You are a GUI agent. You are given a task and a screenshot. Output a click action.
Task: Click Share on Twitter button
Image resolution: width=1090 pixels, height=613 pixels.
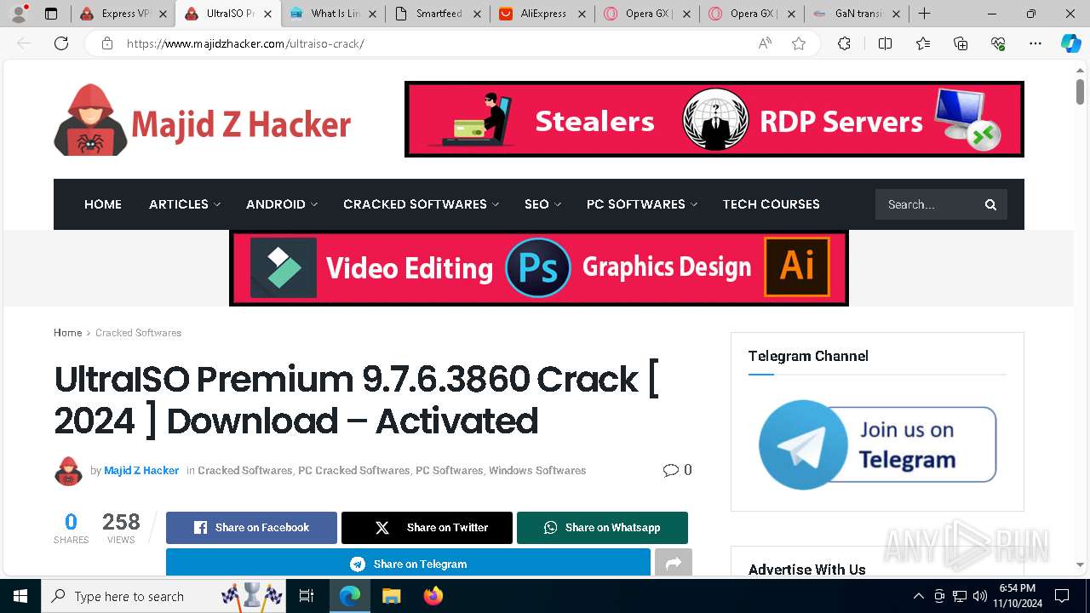pyautogui.click(x=427, y=528)
